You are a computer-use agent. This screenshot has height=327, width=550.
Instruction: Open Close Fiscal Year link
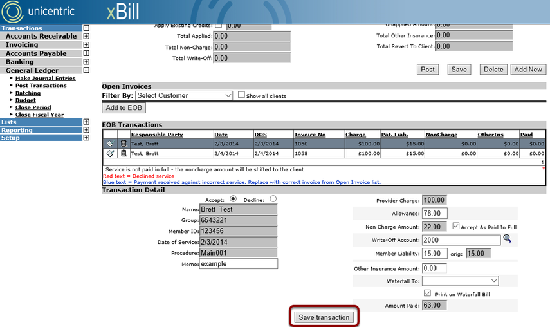pos(39,115)
